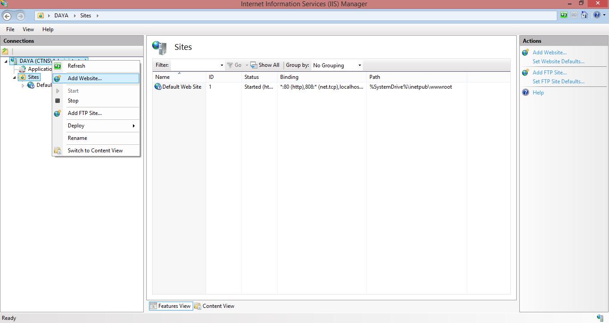The height and width of the screenshot is (323, 609).
Task: Click the Set Website Defaults... link
Action: (558, 61)
